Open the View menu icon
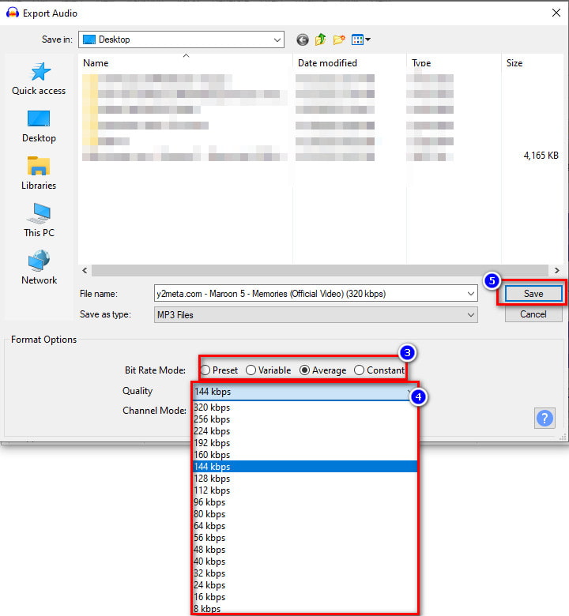Viewport: 569px width, 616px height. (360, 39)
